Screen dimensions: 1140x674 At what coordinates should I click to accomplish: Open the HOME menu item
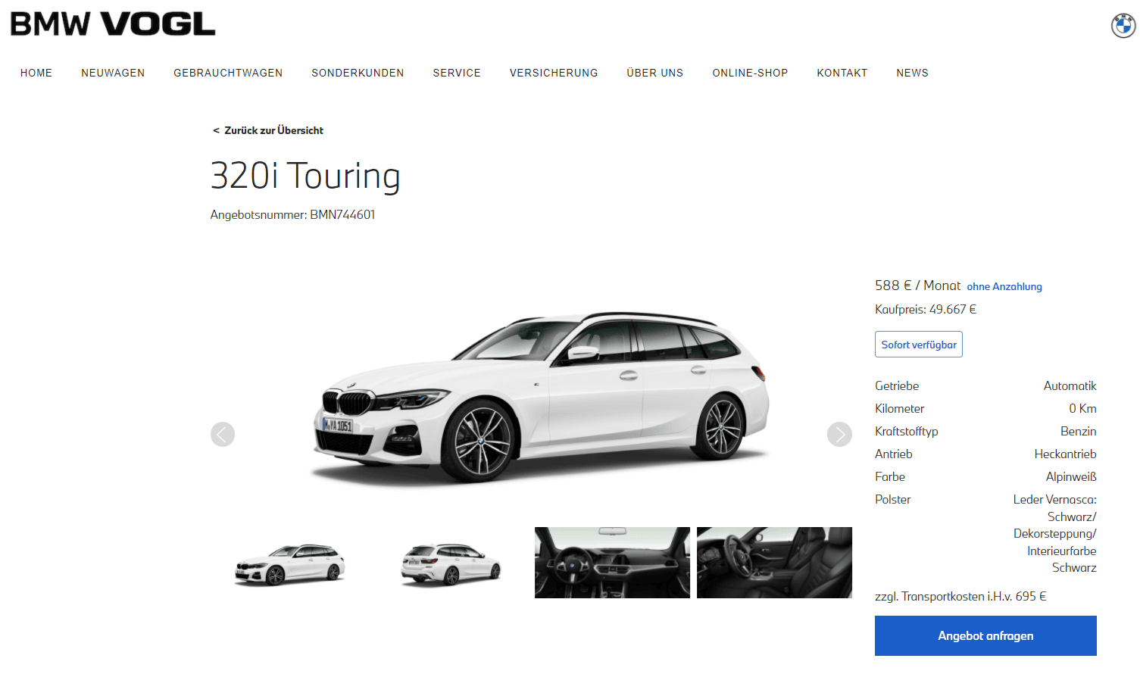36,73
